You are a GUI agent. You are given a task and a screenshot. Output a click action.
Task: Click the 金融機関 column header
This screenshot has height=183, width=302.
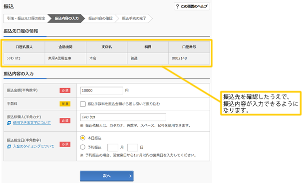pyautogui.click(x=65, y=47)
